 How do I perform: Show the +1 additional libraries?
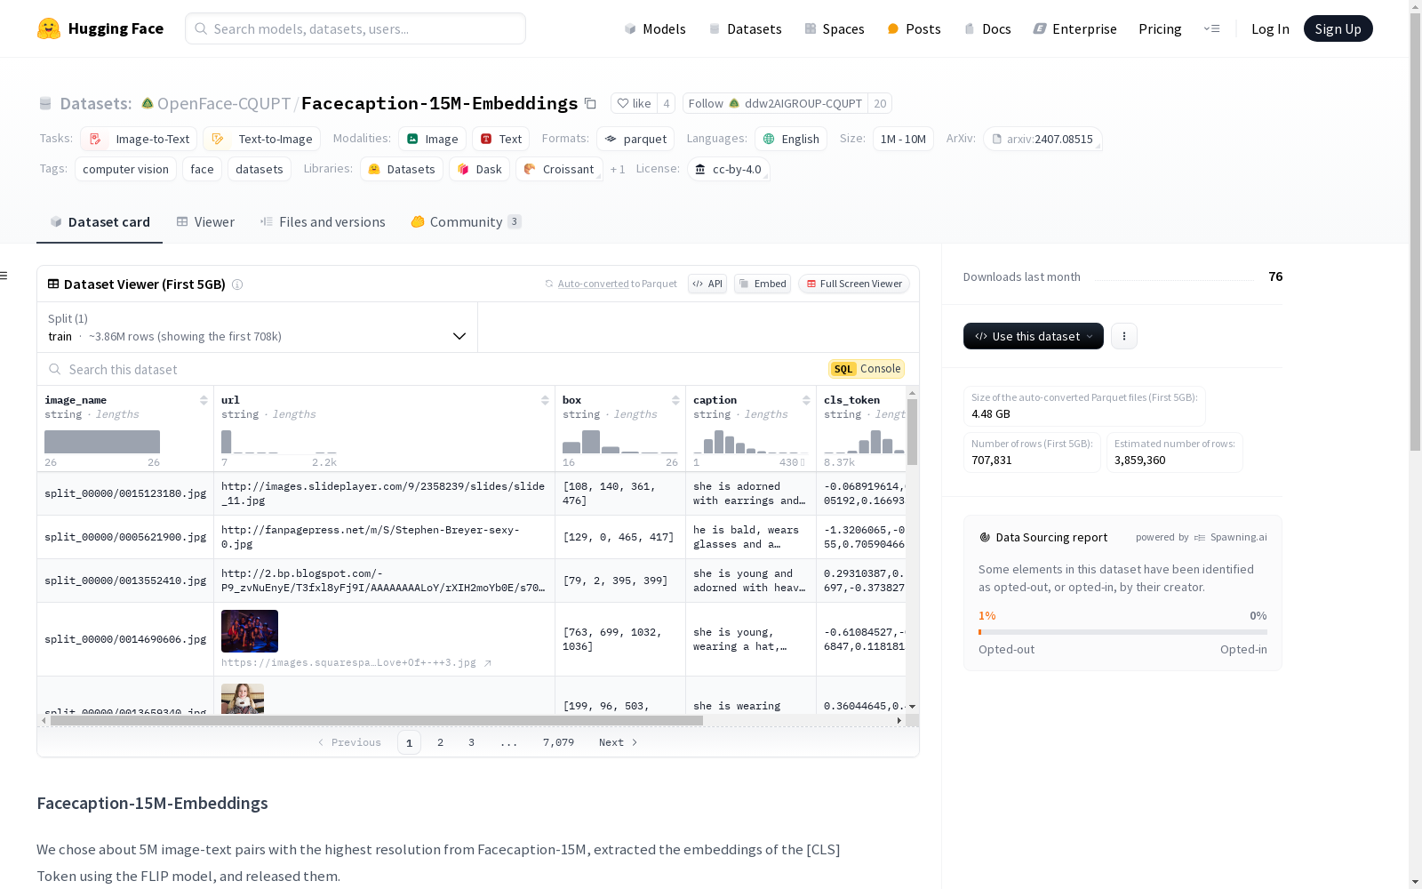tap(618, 169)
